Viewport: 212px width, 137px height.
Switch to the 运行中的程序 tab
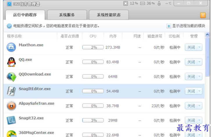pyautogui.click(x=25, y=15)
